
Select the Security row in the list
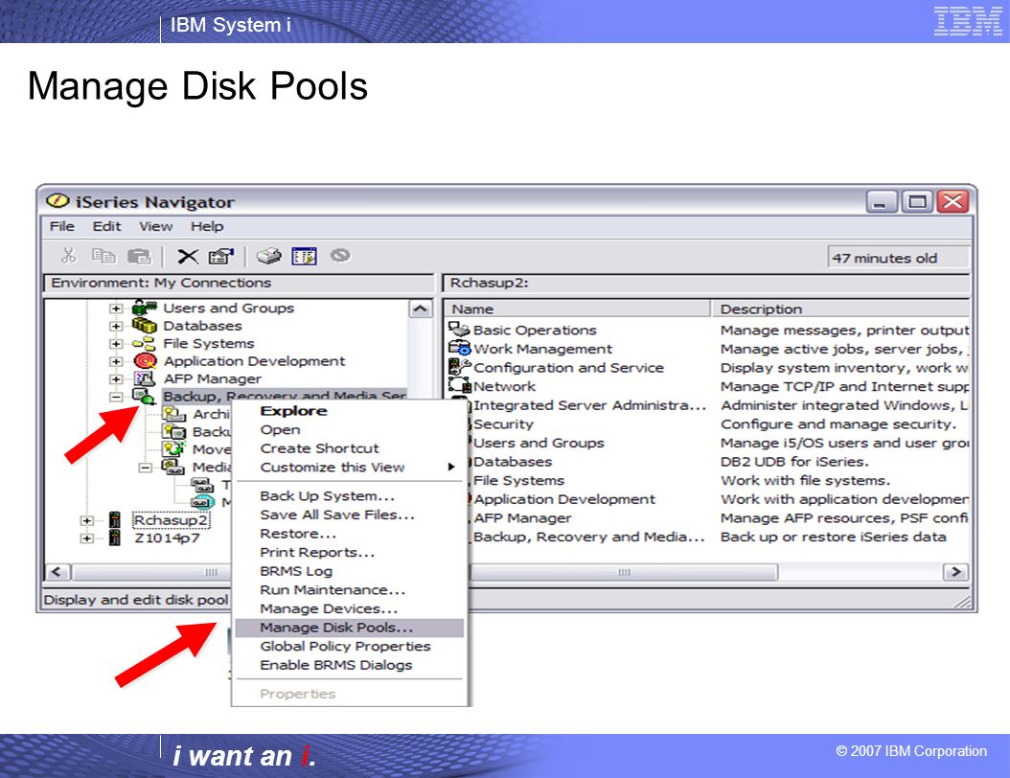pos(504,423)
